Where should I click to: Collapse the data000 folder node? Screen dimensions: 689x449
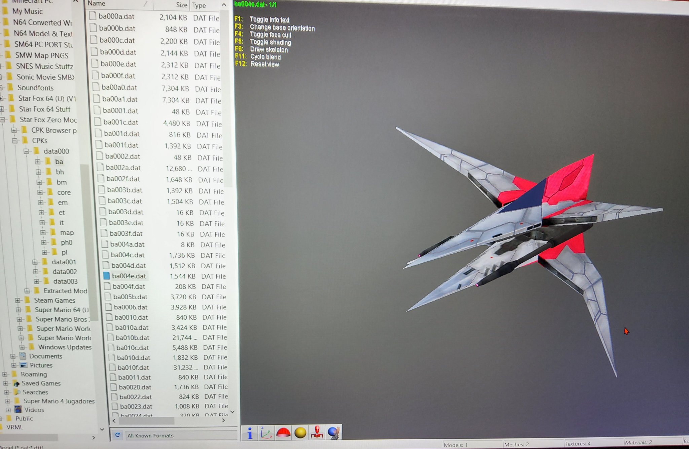point(26,151)
